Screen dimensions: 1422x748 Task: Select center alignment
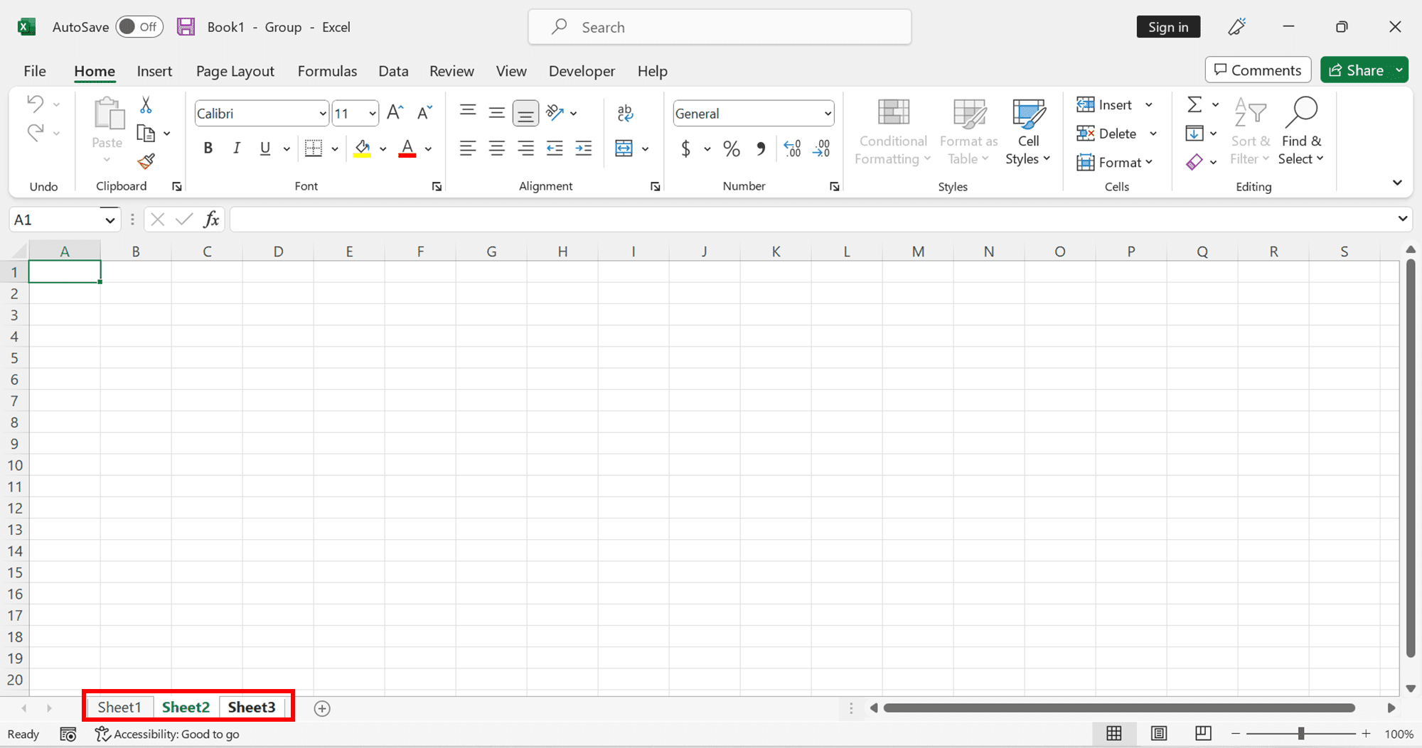[496, 148]
